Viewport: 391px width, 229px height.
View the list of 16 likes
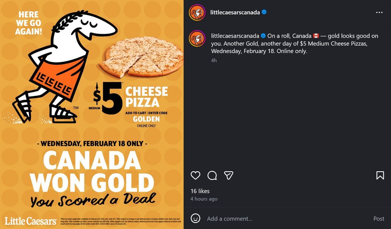click(200, 191)
